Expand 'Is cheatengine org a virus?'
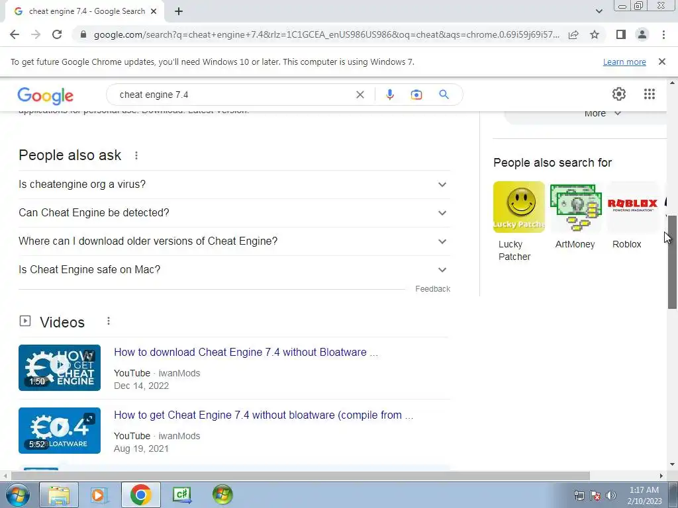The image size is (678, 508). pos(234,185)
